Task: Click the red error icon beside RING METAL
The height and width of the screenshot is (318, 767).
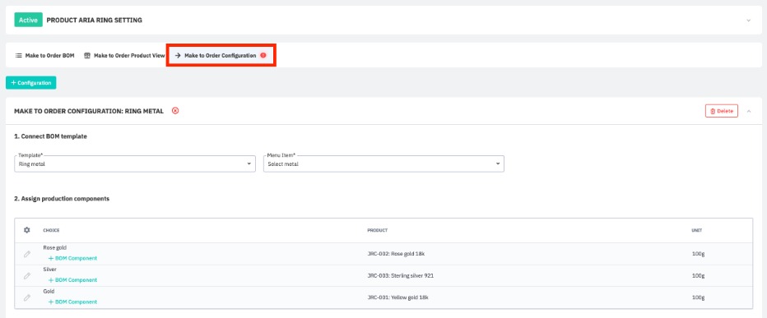Action: pos(175,111)
